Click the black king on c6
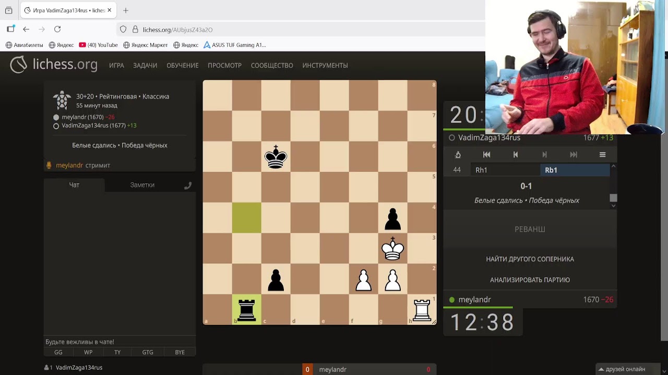The height and width of the screenshot is (375, 668). click(x=276, y=157)
